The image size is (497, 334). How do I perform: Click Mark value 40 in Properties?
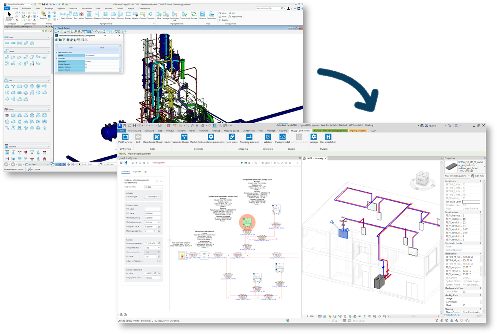[x=471, y=305]
